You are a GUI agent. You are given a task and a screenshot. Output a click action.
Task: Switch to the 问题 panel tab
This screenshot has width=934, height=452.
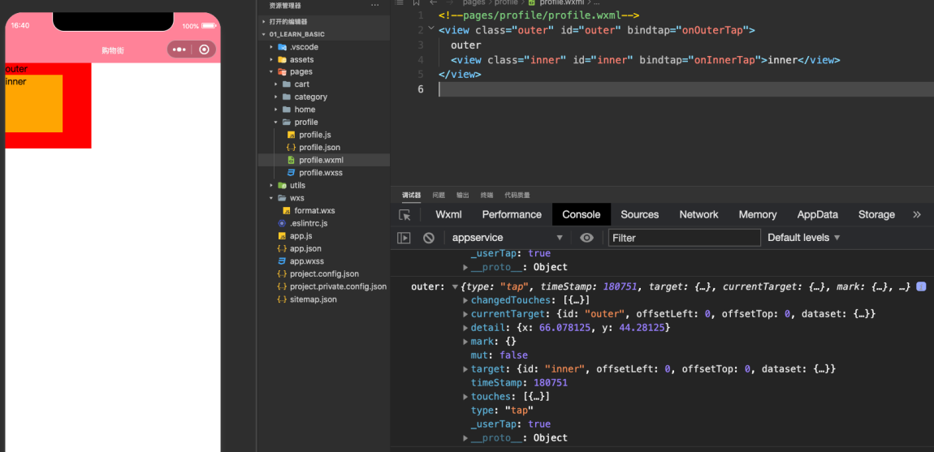tap(439, 196)
